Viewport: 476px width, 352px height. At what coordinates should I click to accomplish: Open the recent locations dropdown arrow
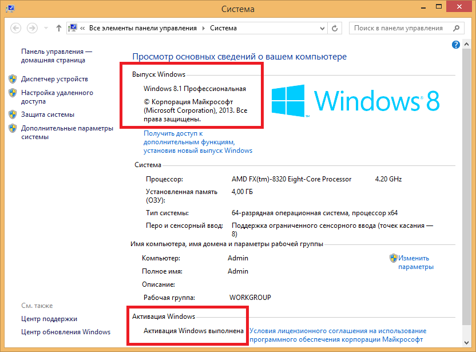(x=46, y=28)
